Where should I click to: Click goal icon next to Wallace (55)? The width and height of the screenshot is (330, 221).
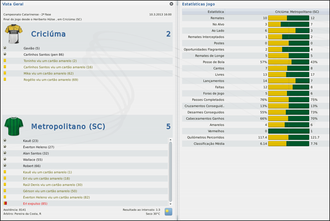tap(5, 159)
